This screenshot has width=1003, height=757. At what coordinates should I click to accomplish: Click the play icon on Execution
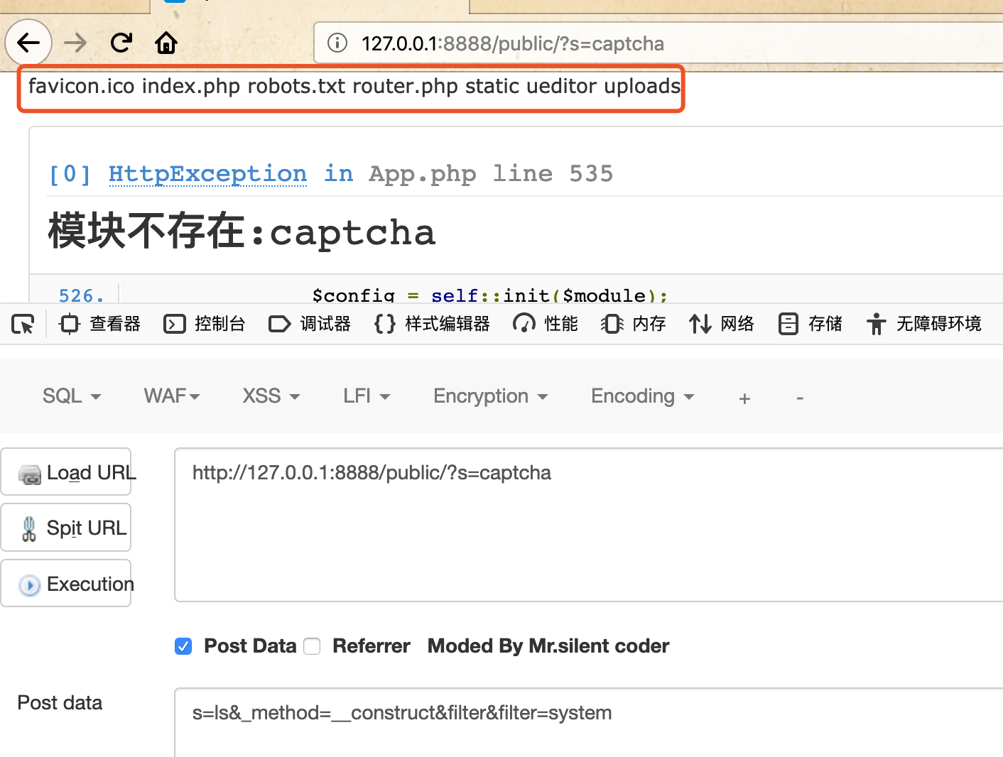pos(30,585)
